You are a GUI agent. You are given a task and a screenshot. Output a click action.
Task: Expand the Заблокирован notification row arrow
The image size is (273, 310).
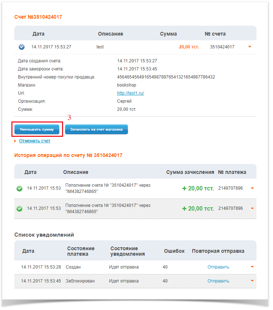pyautogui.click(x=252, y=281)
